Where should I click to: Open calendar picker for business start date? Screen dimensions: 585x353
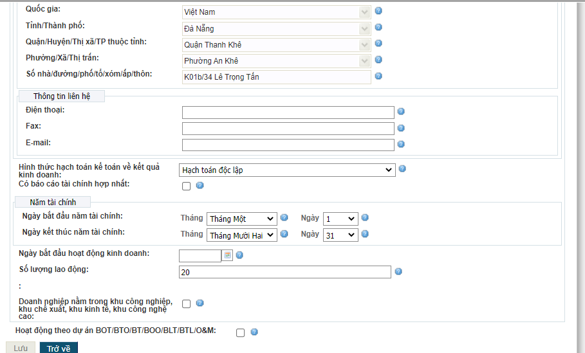point(227,255)
